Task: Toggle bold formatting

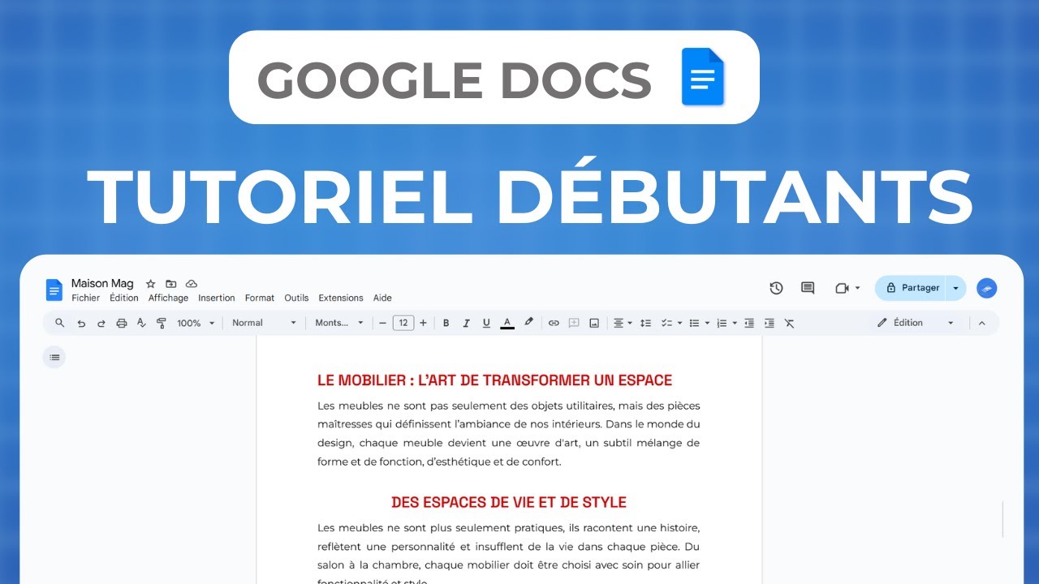Action: pos(446,323)
